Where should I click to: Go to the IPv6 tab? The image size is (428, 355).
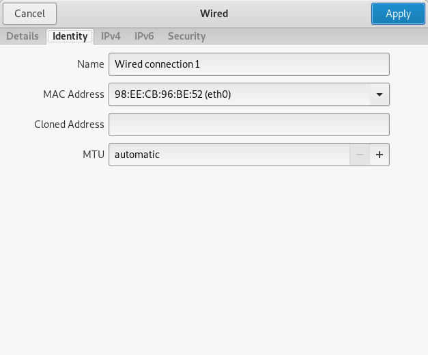coord(144,36)
